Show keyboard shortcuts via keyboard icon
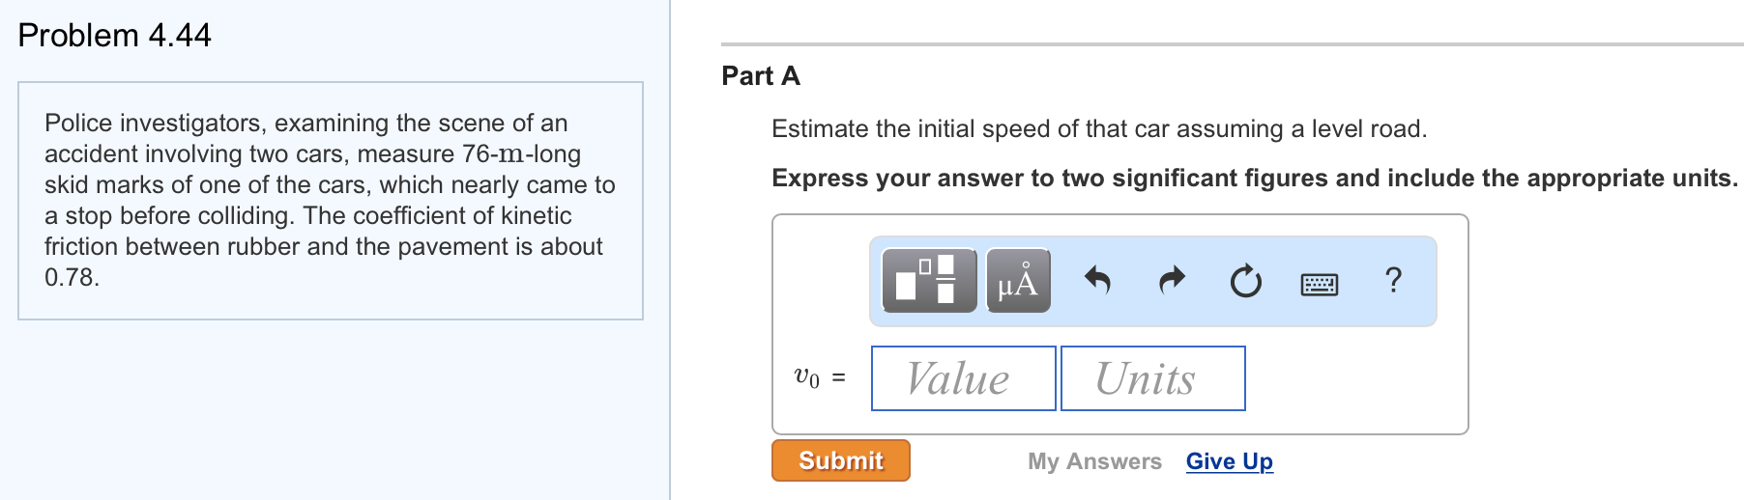The width and height of the screenshot is (1744, 500). coord(1320,283)
